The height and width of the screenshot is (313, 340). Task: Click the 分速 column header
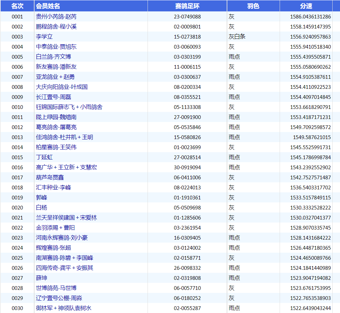306,6
